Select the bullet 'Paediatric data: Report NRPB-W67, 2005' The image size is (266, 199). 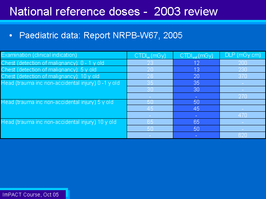coord(101,35)
